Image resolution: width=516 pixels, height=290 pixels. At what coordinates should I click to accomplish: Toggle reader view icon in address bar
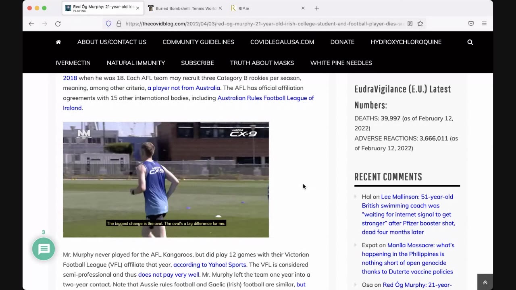[x=410, y=24]
